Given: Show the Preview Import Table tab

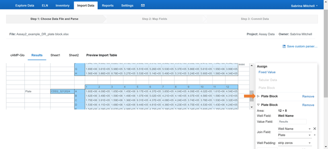Looking at the screenshot, I should 102,55.
